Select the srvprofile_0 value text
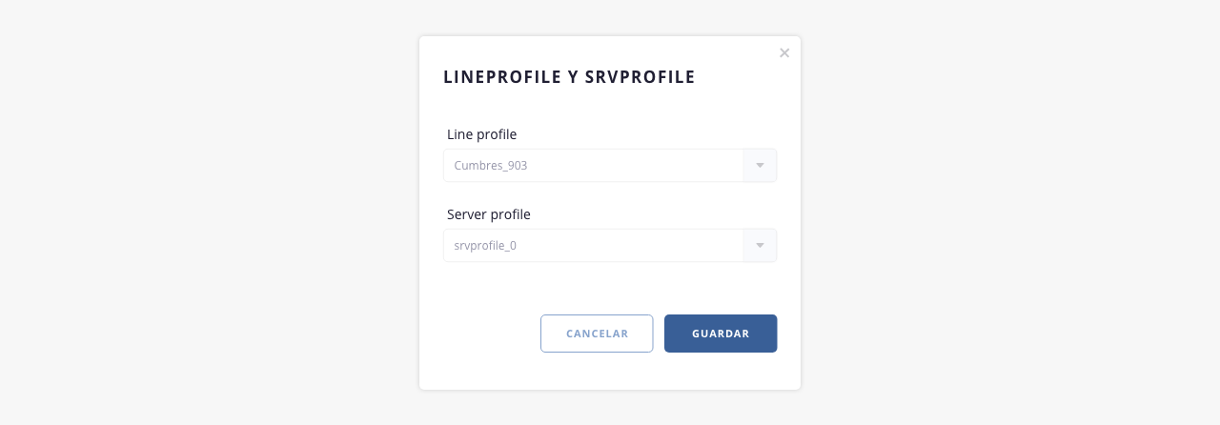1220x425 pixels. 485,246
